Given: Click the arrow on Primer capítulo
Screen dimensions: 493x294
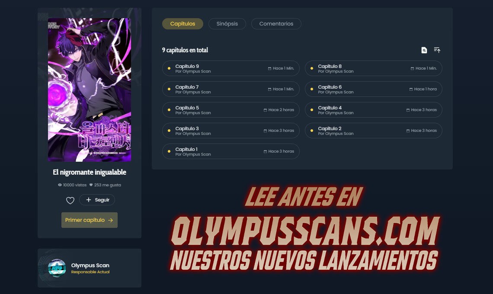Looking at the screenshot, I should pyautogui.click(x=110, y=220).
